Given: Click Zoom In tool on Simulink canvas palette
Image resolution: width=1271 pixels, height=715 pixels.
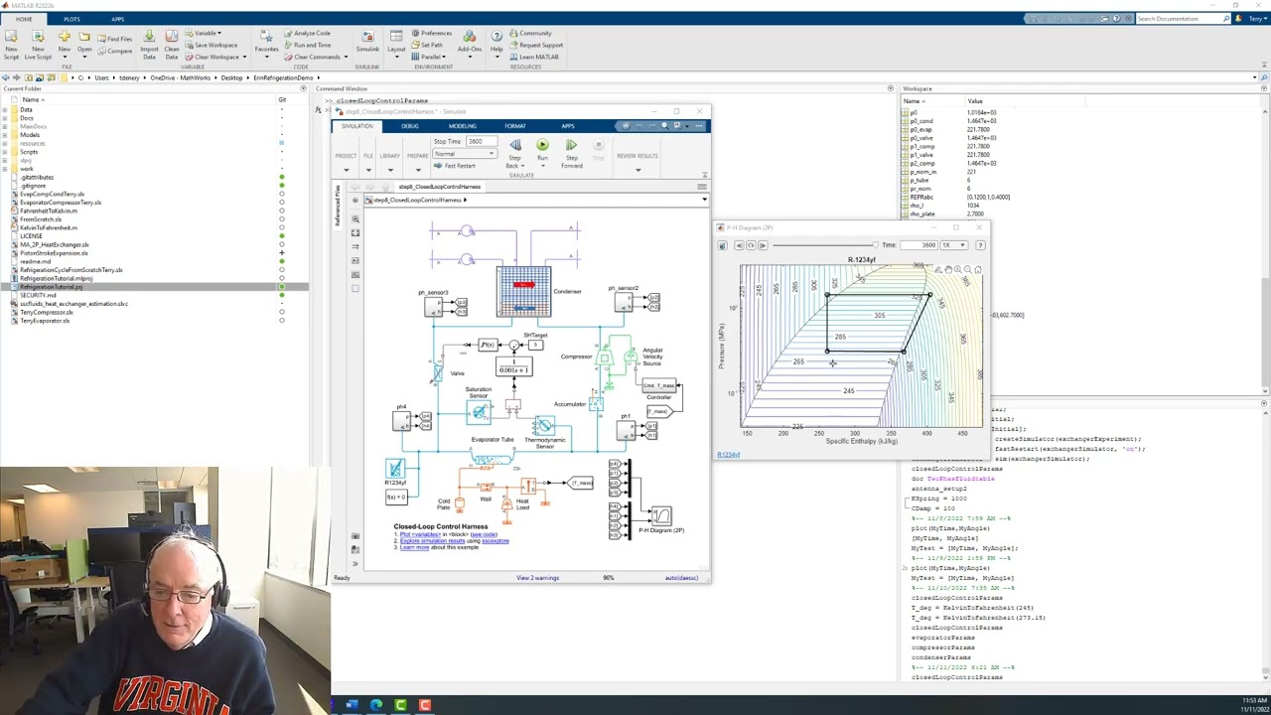Looking at the screenshot, I should pos(355,218).
